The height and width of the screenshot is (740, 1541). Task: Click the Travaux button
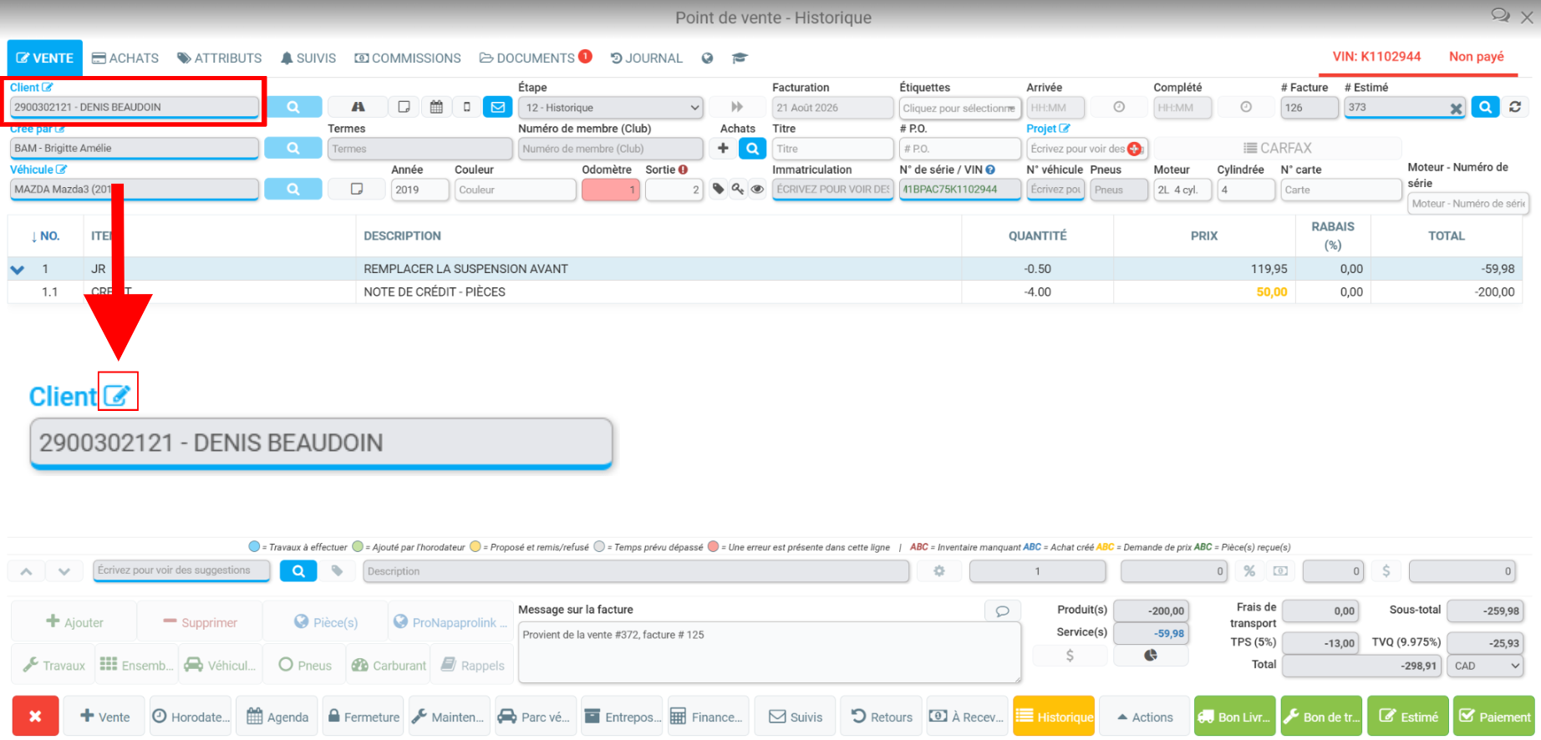click(53, 666)
